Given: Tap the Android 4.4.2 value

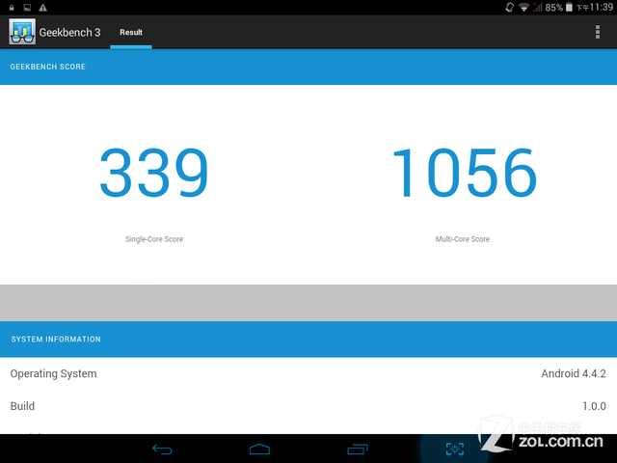Looking at the screenshot, I should point(574,373).
